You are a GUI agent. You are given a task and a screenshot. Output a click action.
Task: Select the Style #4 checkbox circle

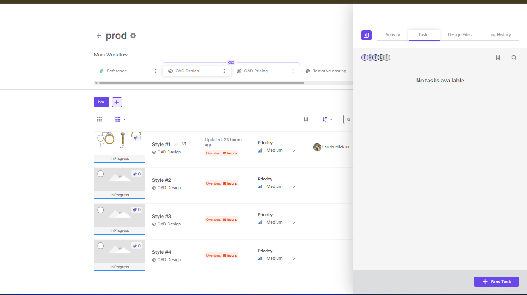(x=101, y=246)
